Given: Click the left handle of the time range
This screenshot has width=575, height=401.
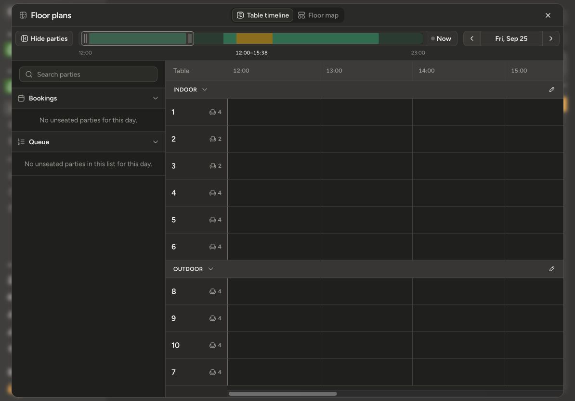Looking at the screenshot, I should click(85, 38).
